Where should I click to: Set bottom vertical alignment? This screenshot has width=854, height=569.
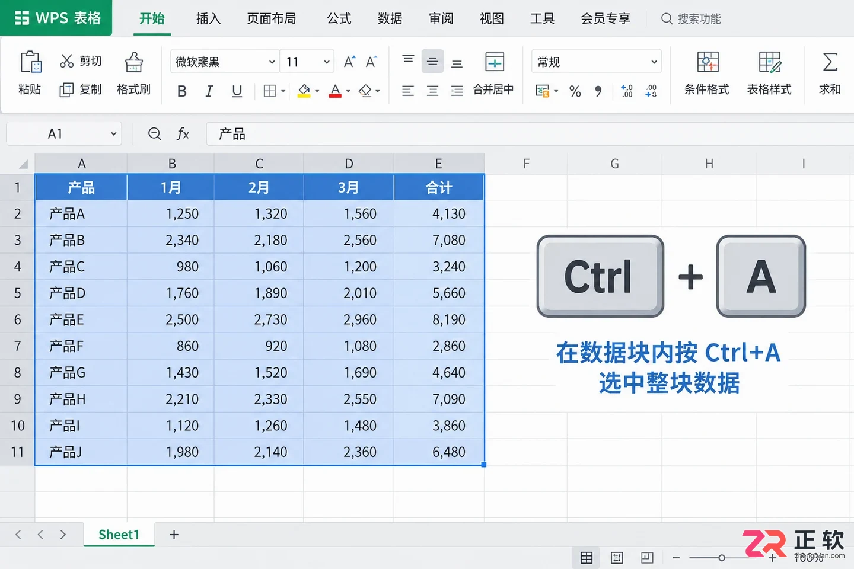[457, 63]
